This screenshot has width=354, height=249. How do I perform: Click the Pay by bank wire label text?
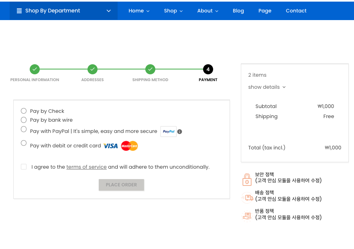51,120
